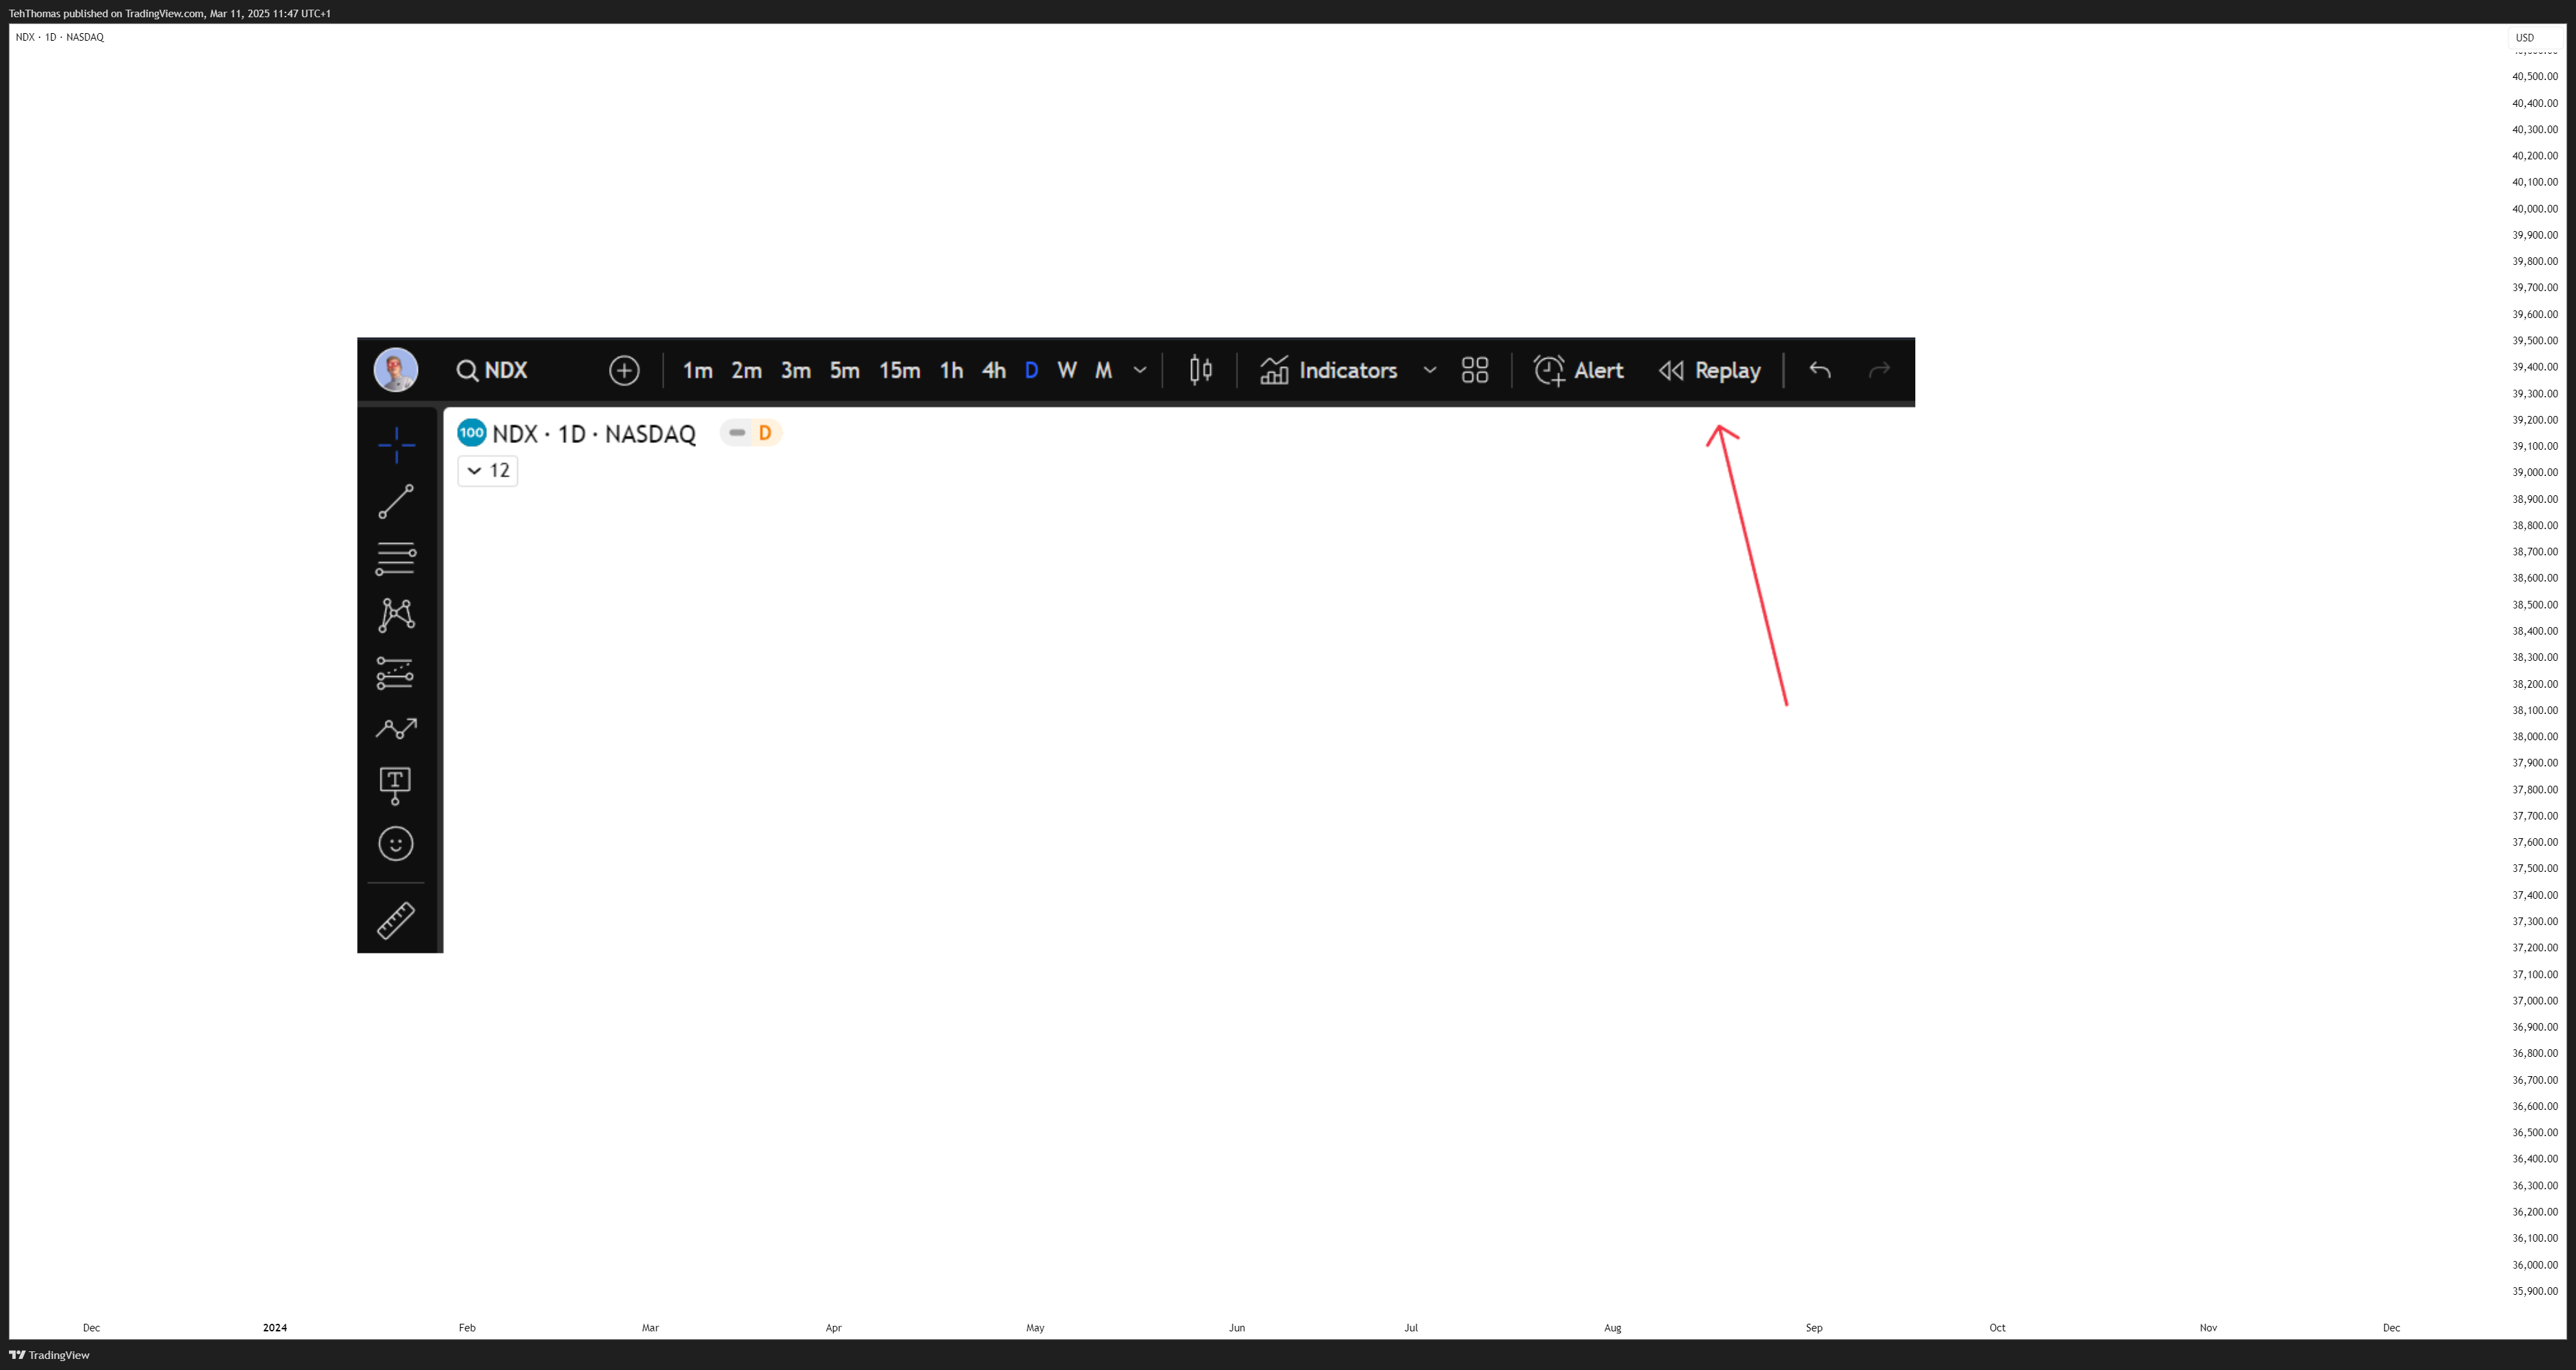Select the forecasting and measurement tool
The height and width of the screenshot is (1370, 2576).
(396, 673)
